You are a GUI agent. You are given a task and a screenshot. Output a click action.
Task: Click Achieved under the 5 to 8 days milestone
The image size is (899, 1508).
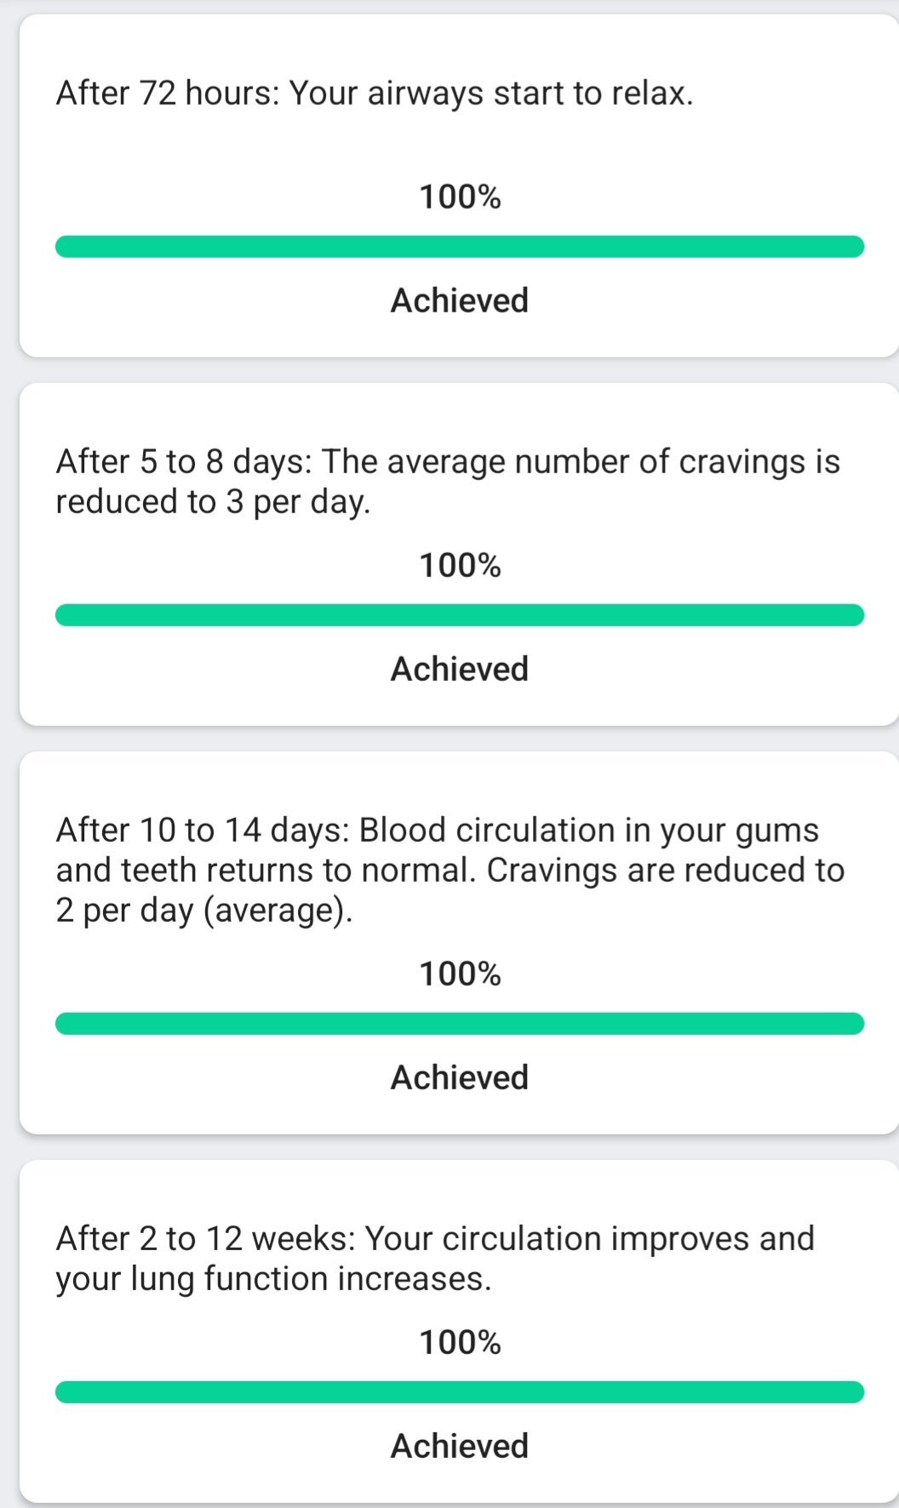[x=460, y=669]
